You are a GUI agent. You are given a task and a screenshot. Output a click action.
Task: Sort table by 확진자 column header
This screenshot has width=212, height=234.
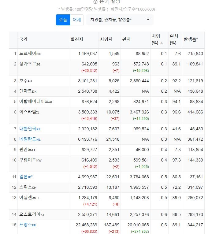point(77,39)
